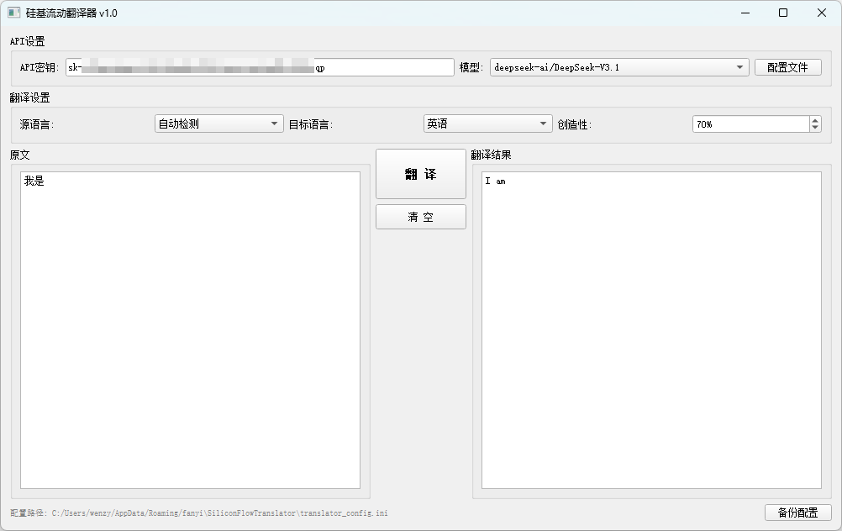Viewport: 842px width, 531px height.
Task: Close the 硅基流动翻译器 window
Action: (x=821, y=13)
